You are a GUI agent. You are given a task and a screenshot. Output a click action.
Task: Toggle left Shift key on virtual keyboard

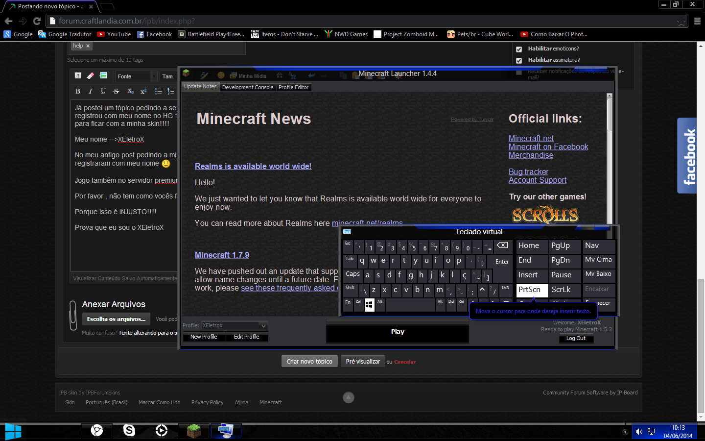pyautogui.click(x=351, y=290)
